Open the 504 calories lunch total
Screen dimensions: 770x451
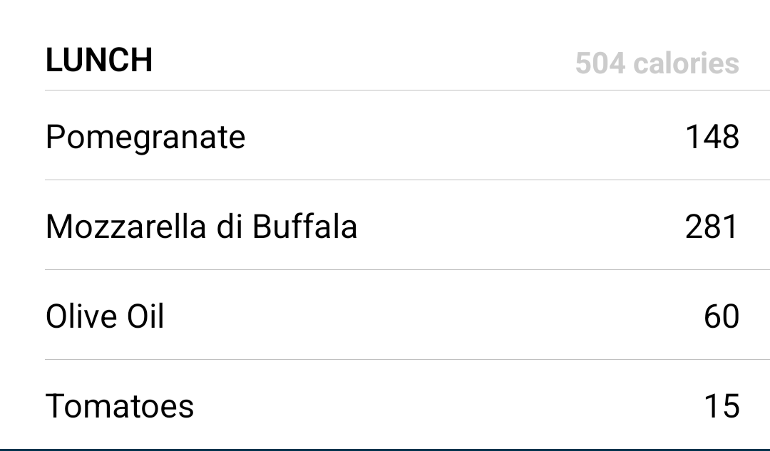pyautogui.click(x=657, y=63)
